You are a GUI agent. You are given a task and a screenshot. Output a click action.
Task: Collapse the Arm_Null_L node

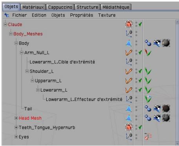click(22, 52)
